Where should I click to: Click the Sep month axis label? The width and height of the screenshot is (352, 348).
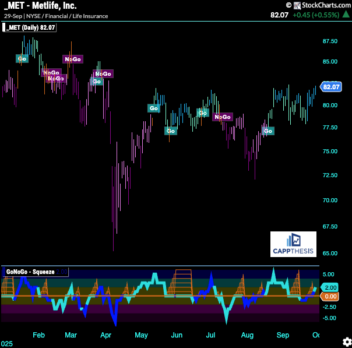tap(283, 335)
